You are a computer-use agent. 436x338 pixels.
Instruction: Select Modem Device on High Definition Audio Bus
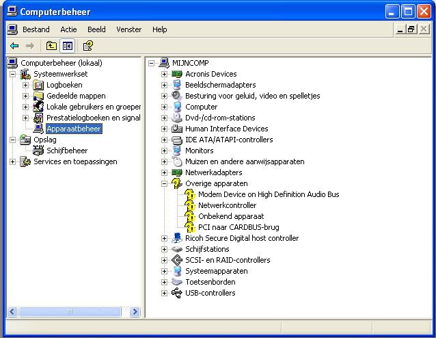269,194
